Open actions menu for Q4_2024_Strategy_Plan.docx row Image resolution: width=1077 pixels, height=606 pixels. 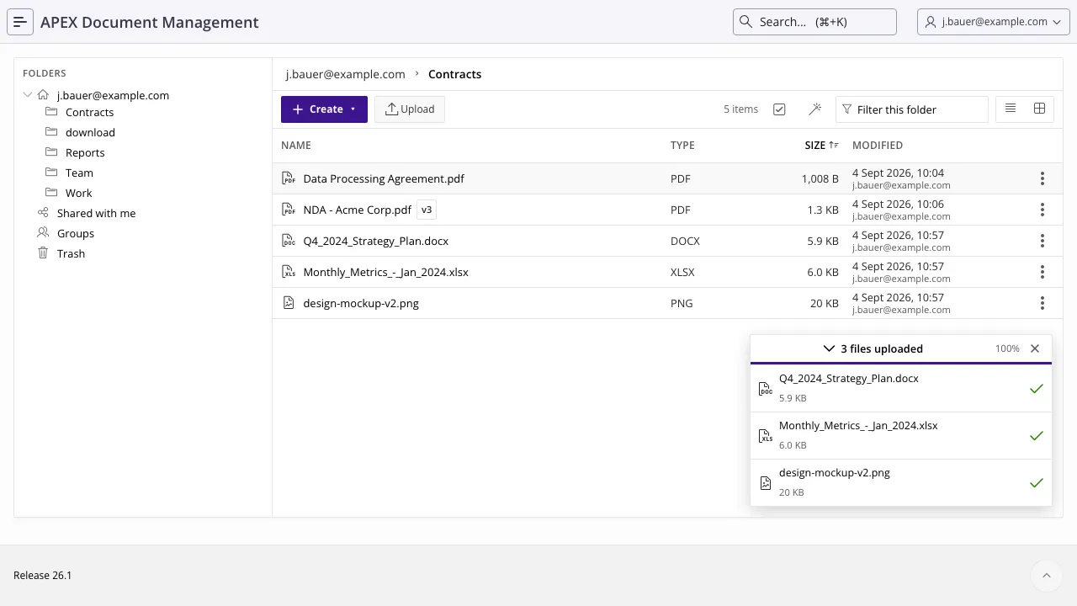coord(1042,241)
